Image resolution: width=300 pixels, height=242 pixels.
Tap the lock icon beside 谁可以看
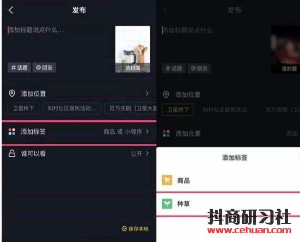pos(12,153)
